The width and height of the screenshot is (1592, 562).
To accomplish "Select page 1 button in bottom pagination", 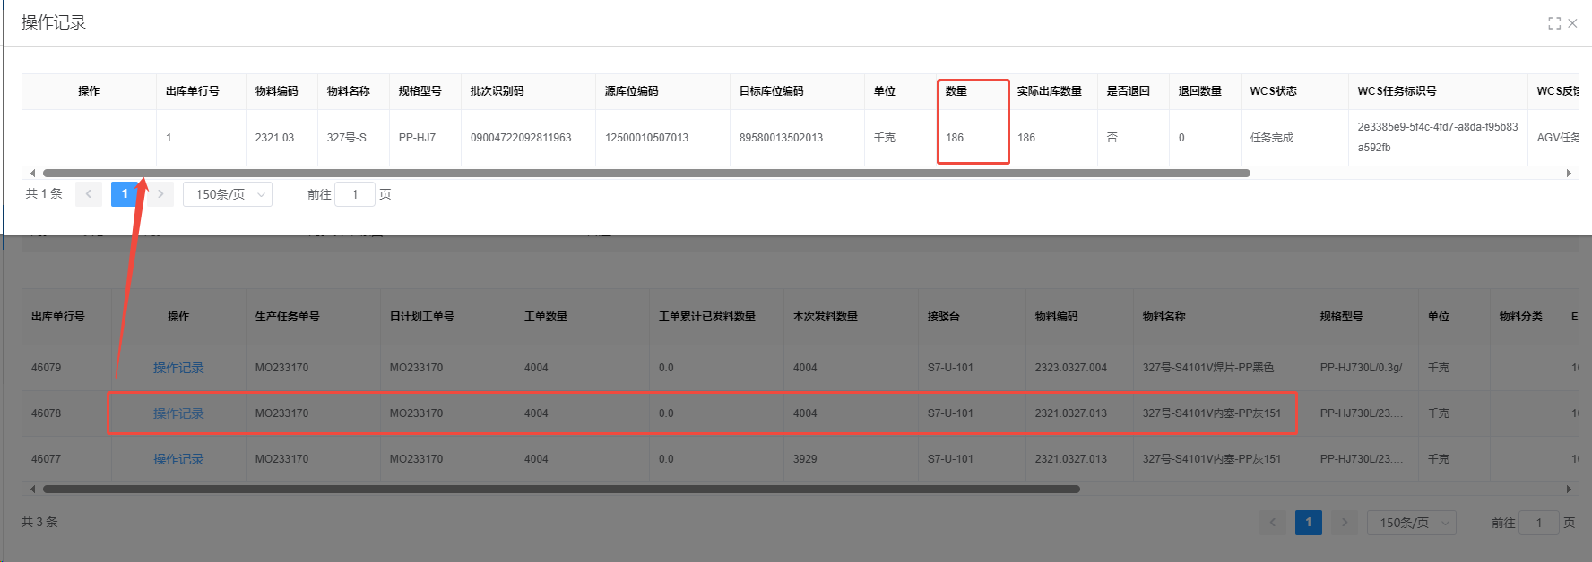I will coord(1309,523).
